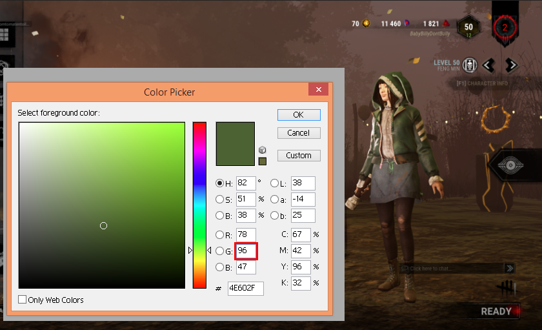This screenshot has height=330, width=542.
Task: Enable the Only Web Colors checkbox
Action: click(22, 300)
